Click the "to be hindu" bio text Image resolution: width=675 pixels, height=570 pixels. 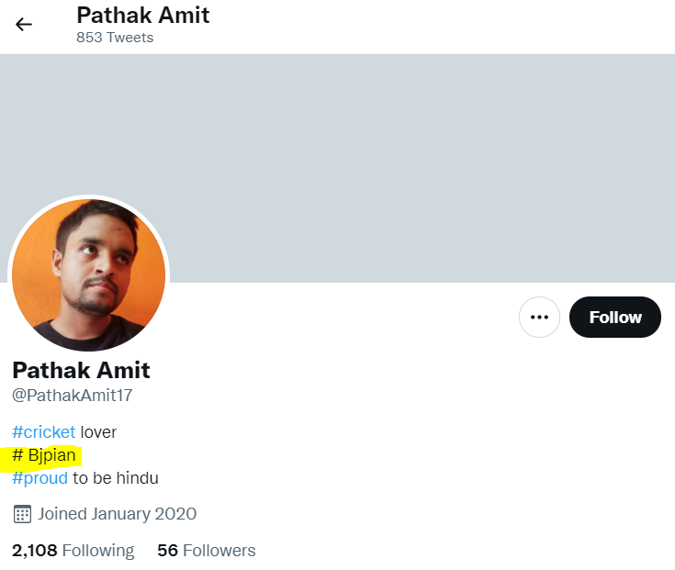pos(116,478)
